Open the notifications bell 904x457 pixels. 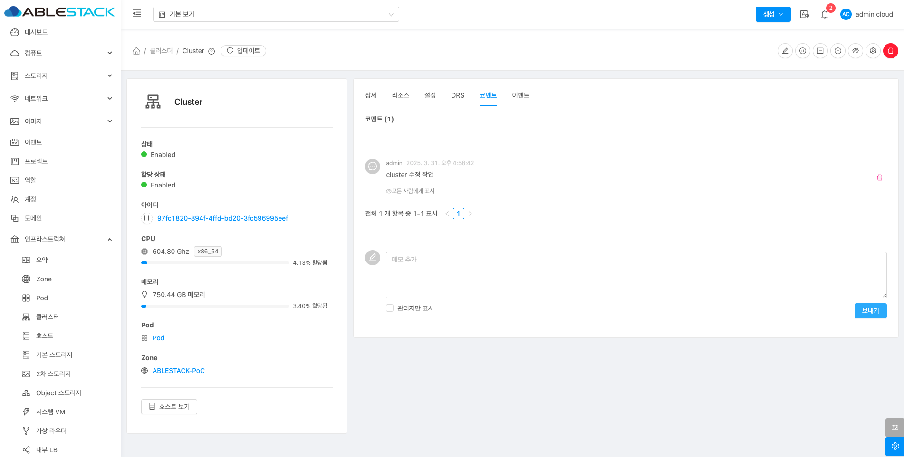pos(825,14)
